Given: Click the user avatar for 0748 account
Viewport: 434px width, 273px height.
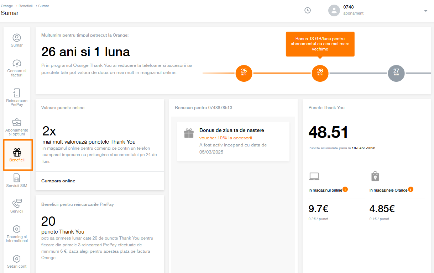Looking at the screenshot, I should [334, 11].
